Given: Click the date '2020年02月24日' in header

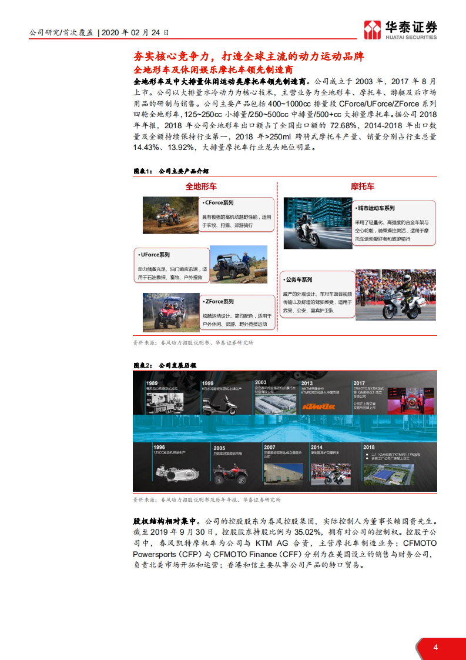Looking at the screenshot, I should pos(135,32).
